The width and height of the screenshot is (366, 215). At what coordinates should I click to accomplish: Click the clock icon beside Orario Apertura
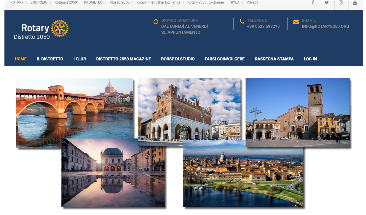coord(156,22)
